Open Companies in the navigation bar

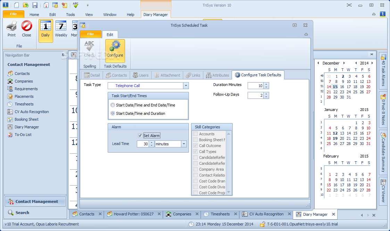coord(24,81)
